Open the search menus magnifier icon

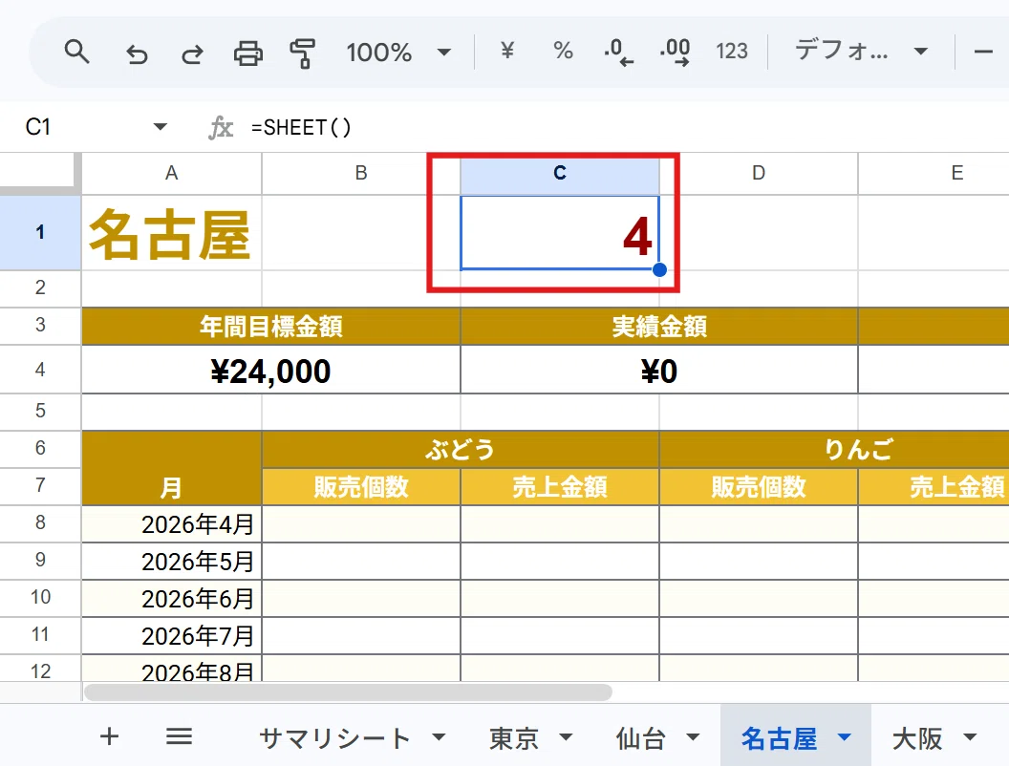point(76,52)
